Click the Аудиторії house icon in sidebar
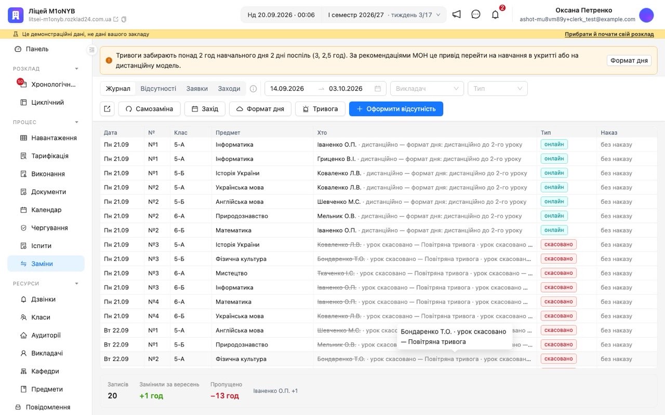 click(23, 335)
